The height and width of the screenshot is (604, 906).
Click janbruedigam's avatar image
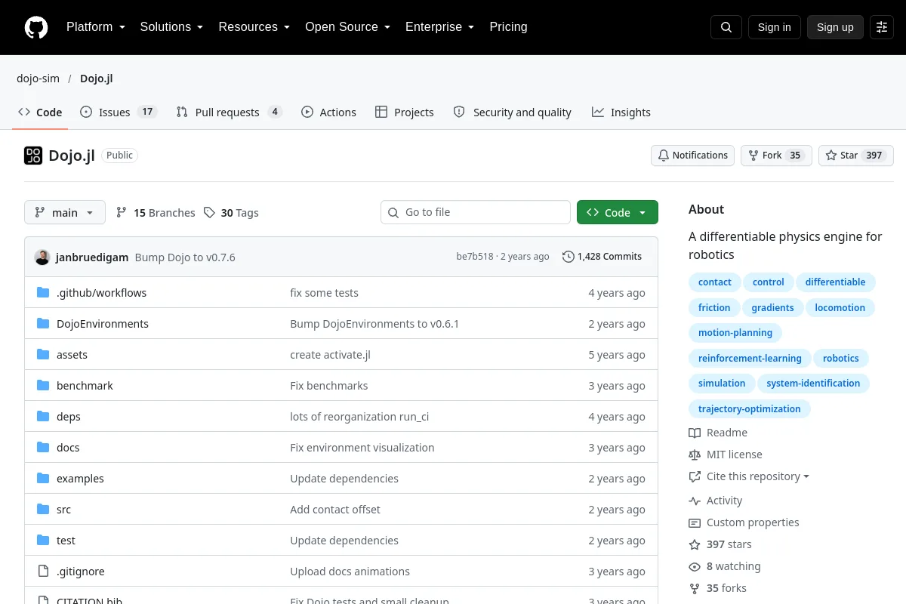[x=42, y=257]
